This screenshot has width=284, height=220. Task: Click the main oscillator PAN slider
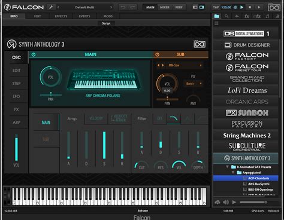[51, 94]
